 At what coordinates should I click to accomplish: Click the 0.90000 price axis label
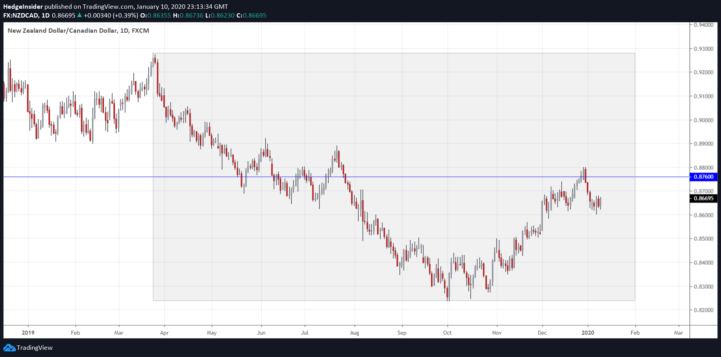coord(703,120)
